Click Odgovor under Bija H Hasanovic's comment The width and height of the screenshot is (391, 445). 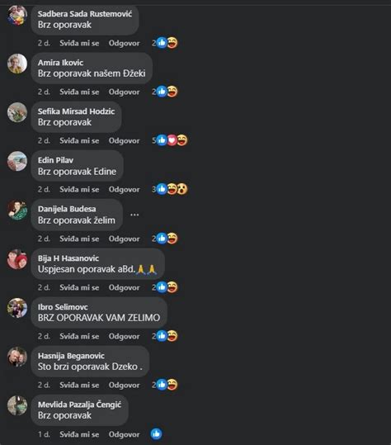(x=125, y=287)
